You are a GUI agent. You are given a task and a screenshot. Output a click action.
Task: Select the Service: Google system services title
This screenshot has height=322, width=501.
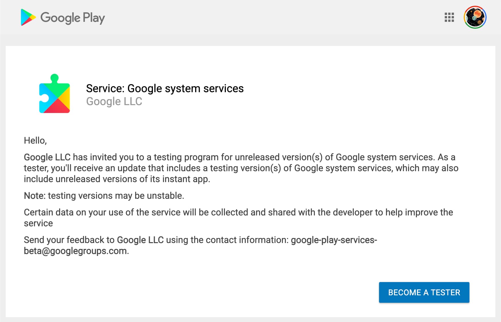pos(165,88)
